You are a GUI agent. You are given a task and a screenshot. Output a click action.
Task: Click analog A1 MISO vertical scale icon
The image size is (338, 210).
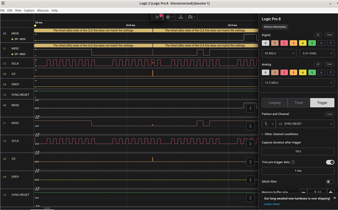(250, 126)
